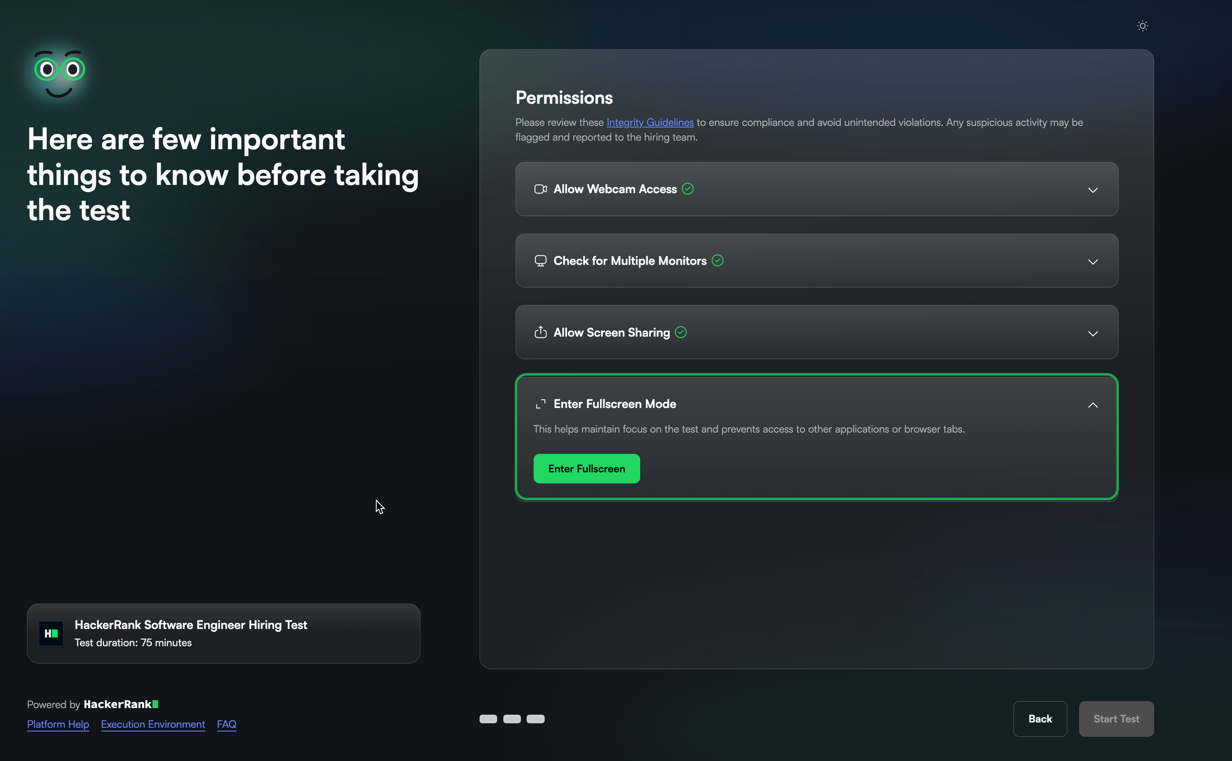The image size is (1232, 761).
Task: Click the screen sharing upload icon
Action: [x=540, y=332]
